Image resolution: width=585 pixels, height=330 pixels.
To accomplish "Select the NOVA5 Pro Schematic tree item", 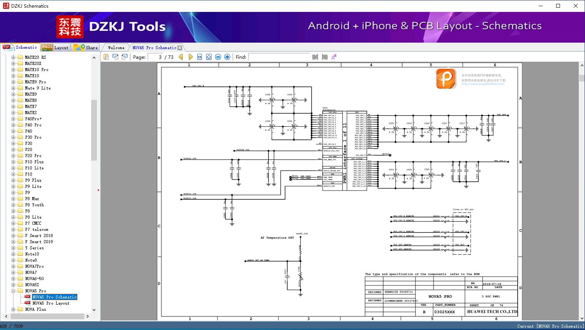I will [x=55, y=297].
